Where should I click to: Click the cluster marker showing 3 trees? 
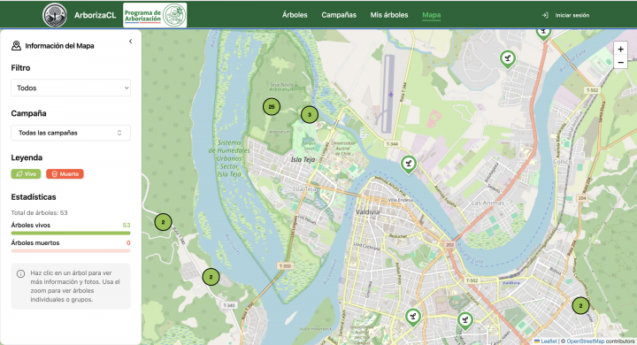pos(310,115)
